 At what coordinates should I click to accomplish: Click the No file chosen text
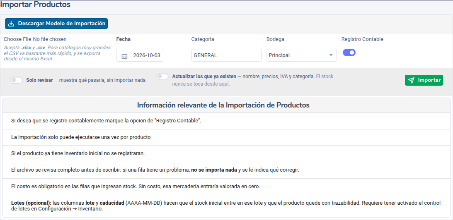point(50,39)
